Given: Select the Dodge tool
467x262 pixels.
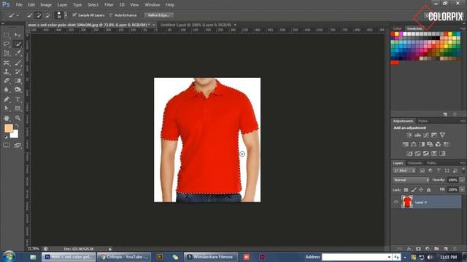Looking at the screenshot, I should coord(18,90).
